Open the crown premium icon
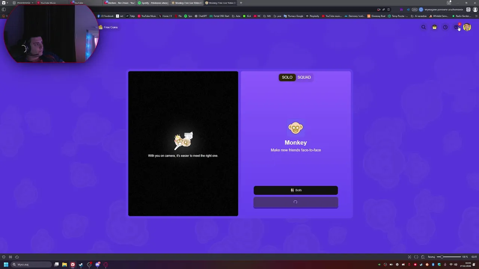The height and width of the screenshot is (269, 479). coord(434,27)
